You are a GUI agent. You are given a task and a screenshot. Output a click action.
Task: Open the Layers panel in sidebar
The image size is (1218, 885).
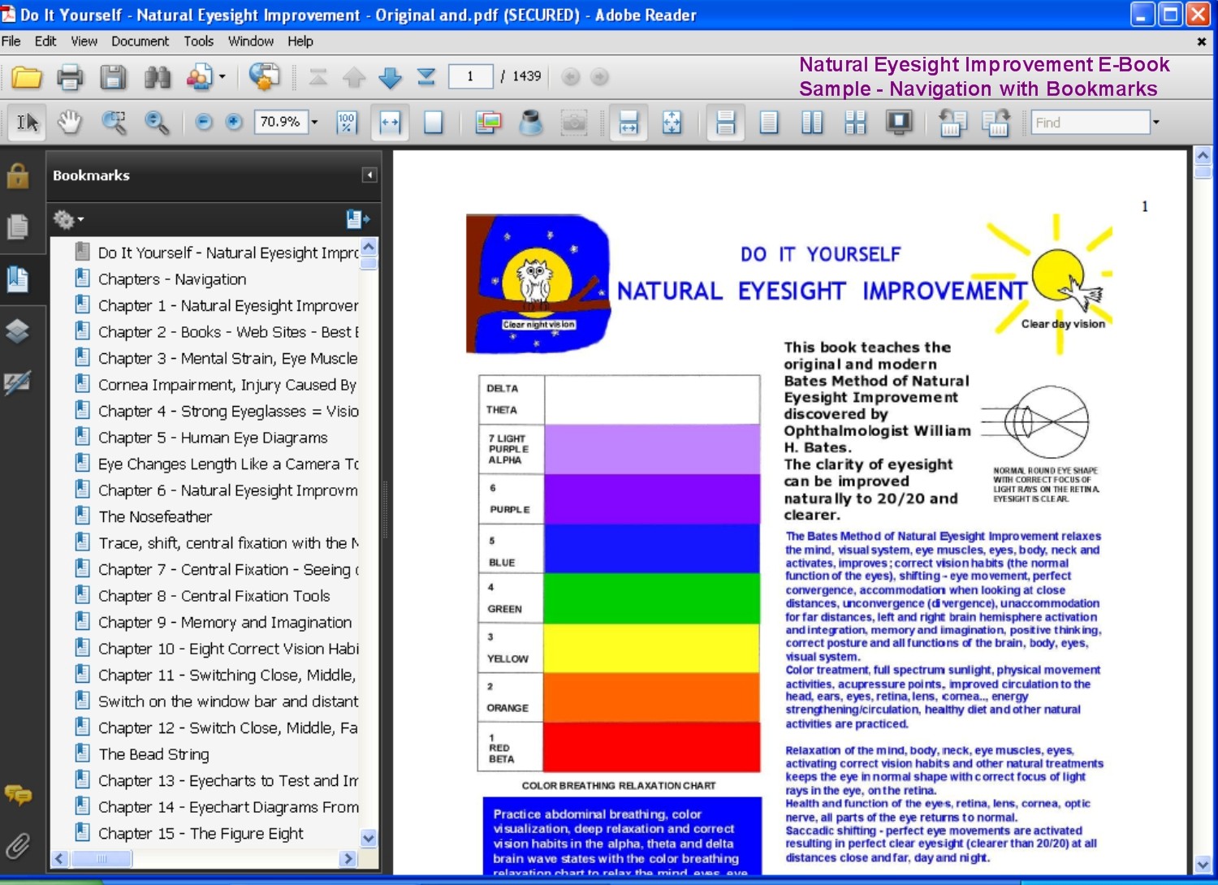click(x=18, y=330)
